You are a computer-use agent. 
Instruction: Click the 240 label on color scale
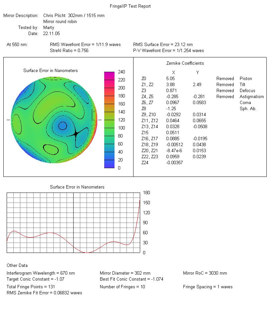(x=122, y=72)
